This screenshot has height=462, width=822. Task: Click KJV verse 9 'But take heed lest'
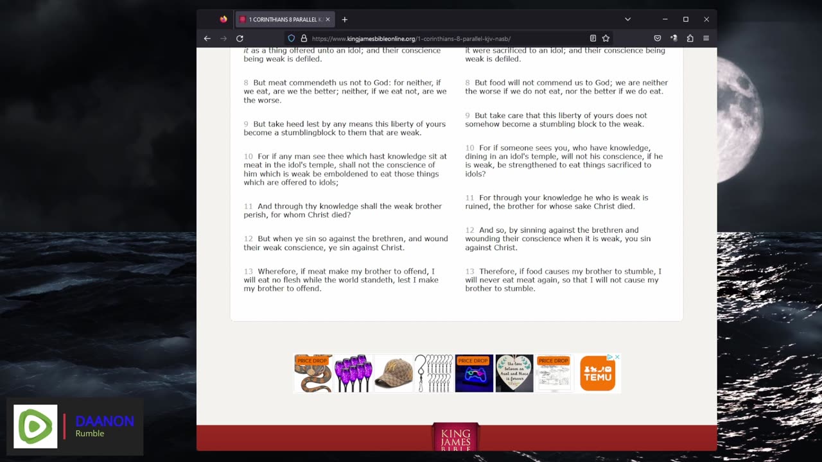[345, 128]
